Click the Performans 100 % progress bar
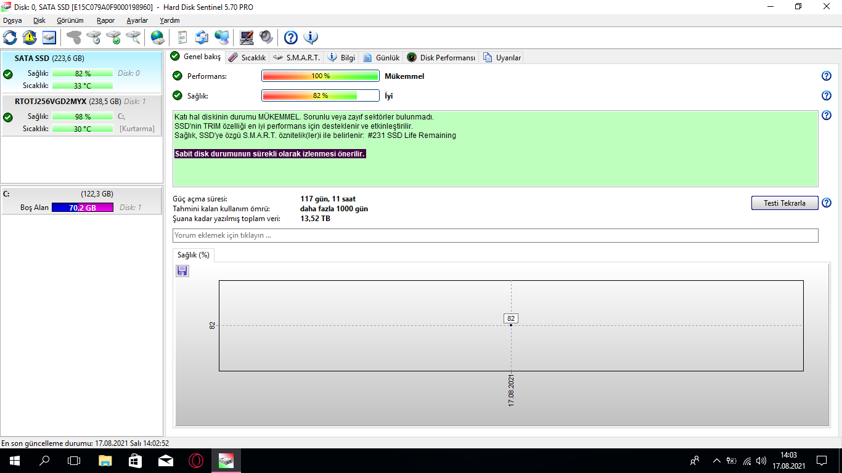The width and height of the screenshot is (842, 473). (321, 76)
